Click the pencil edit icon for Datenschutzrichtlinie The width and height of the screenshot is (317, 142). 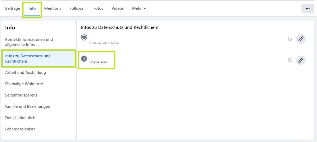[301, 39]
